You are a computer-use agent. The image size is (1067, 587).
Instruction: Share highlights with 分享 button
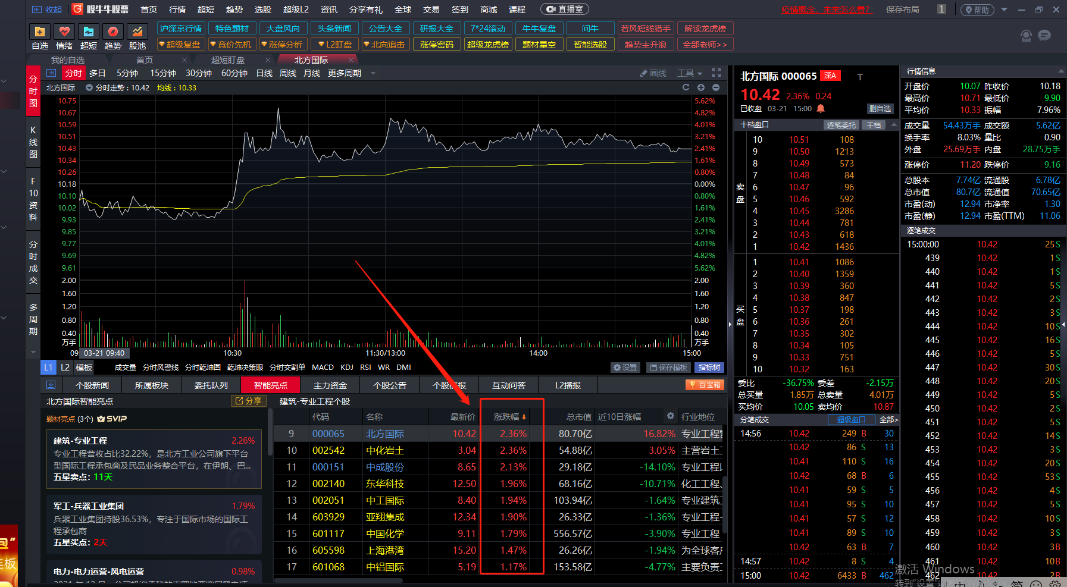[248, 401]
